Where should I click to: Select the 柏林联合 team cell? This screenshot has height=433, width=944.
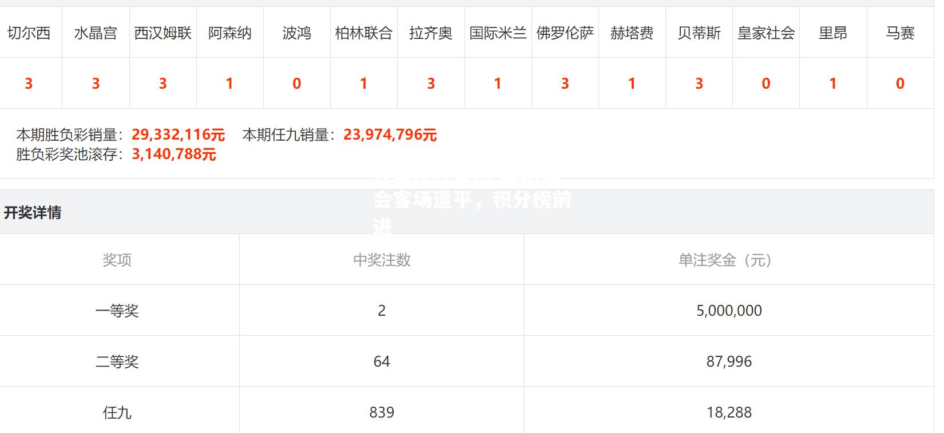coord(364,33)
